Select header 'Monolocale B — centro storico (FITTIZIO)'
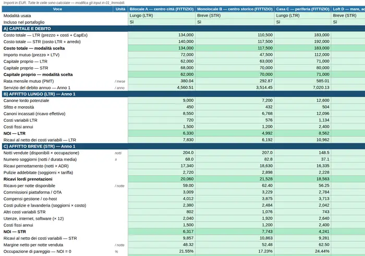The width and height of the screenshot is (365, 256). [235, 9]
